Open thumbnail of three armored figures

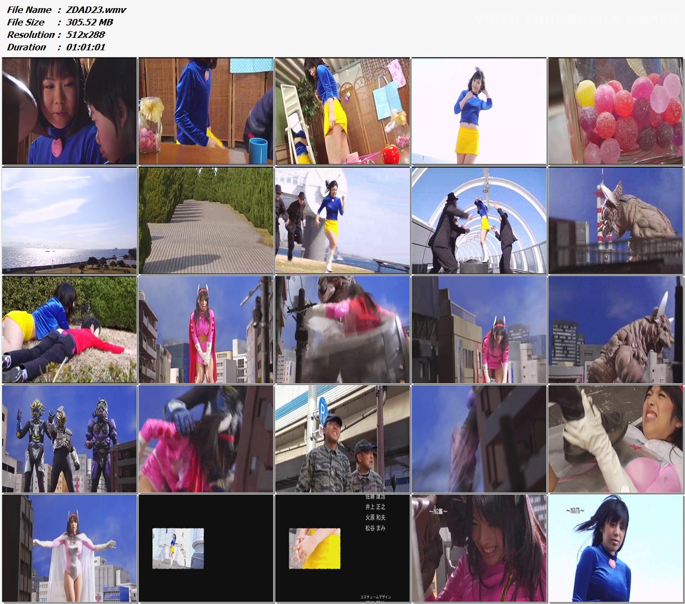(x=69, y=439)
